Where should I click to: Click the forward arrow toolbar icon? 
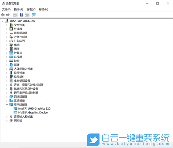pos(8,15)
